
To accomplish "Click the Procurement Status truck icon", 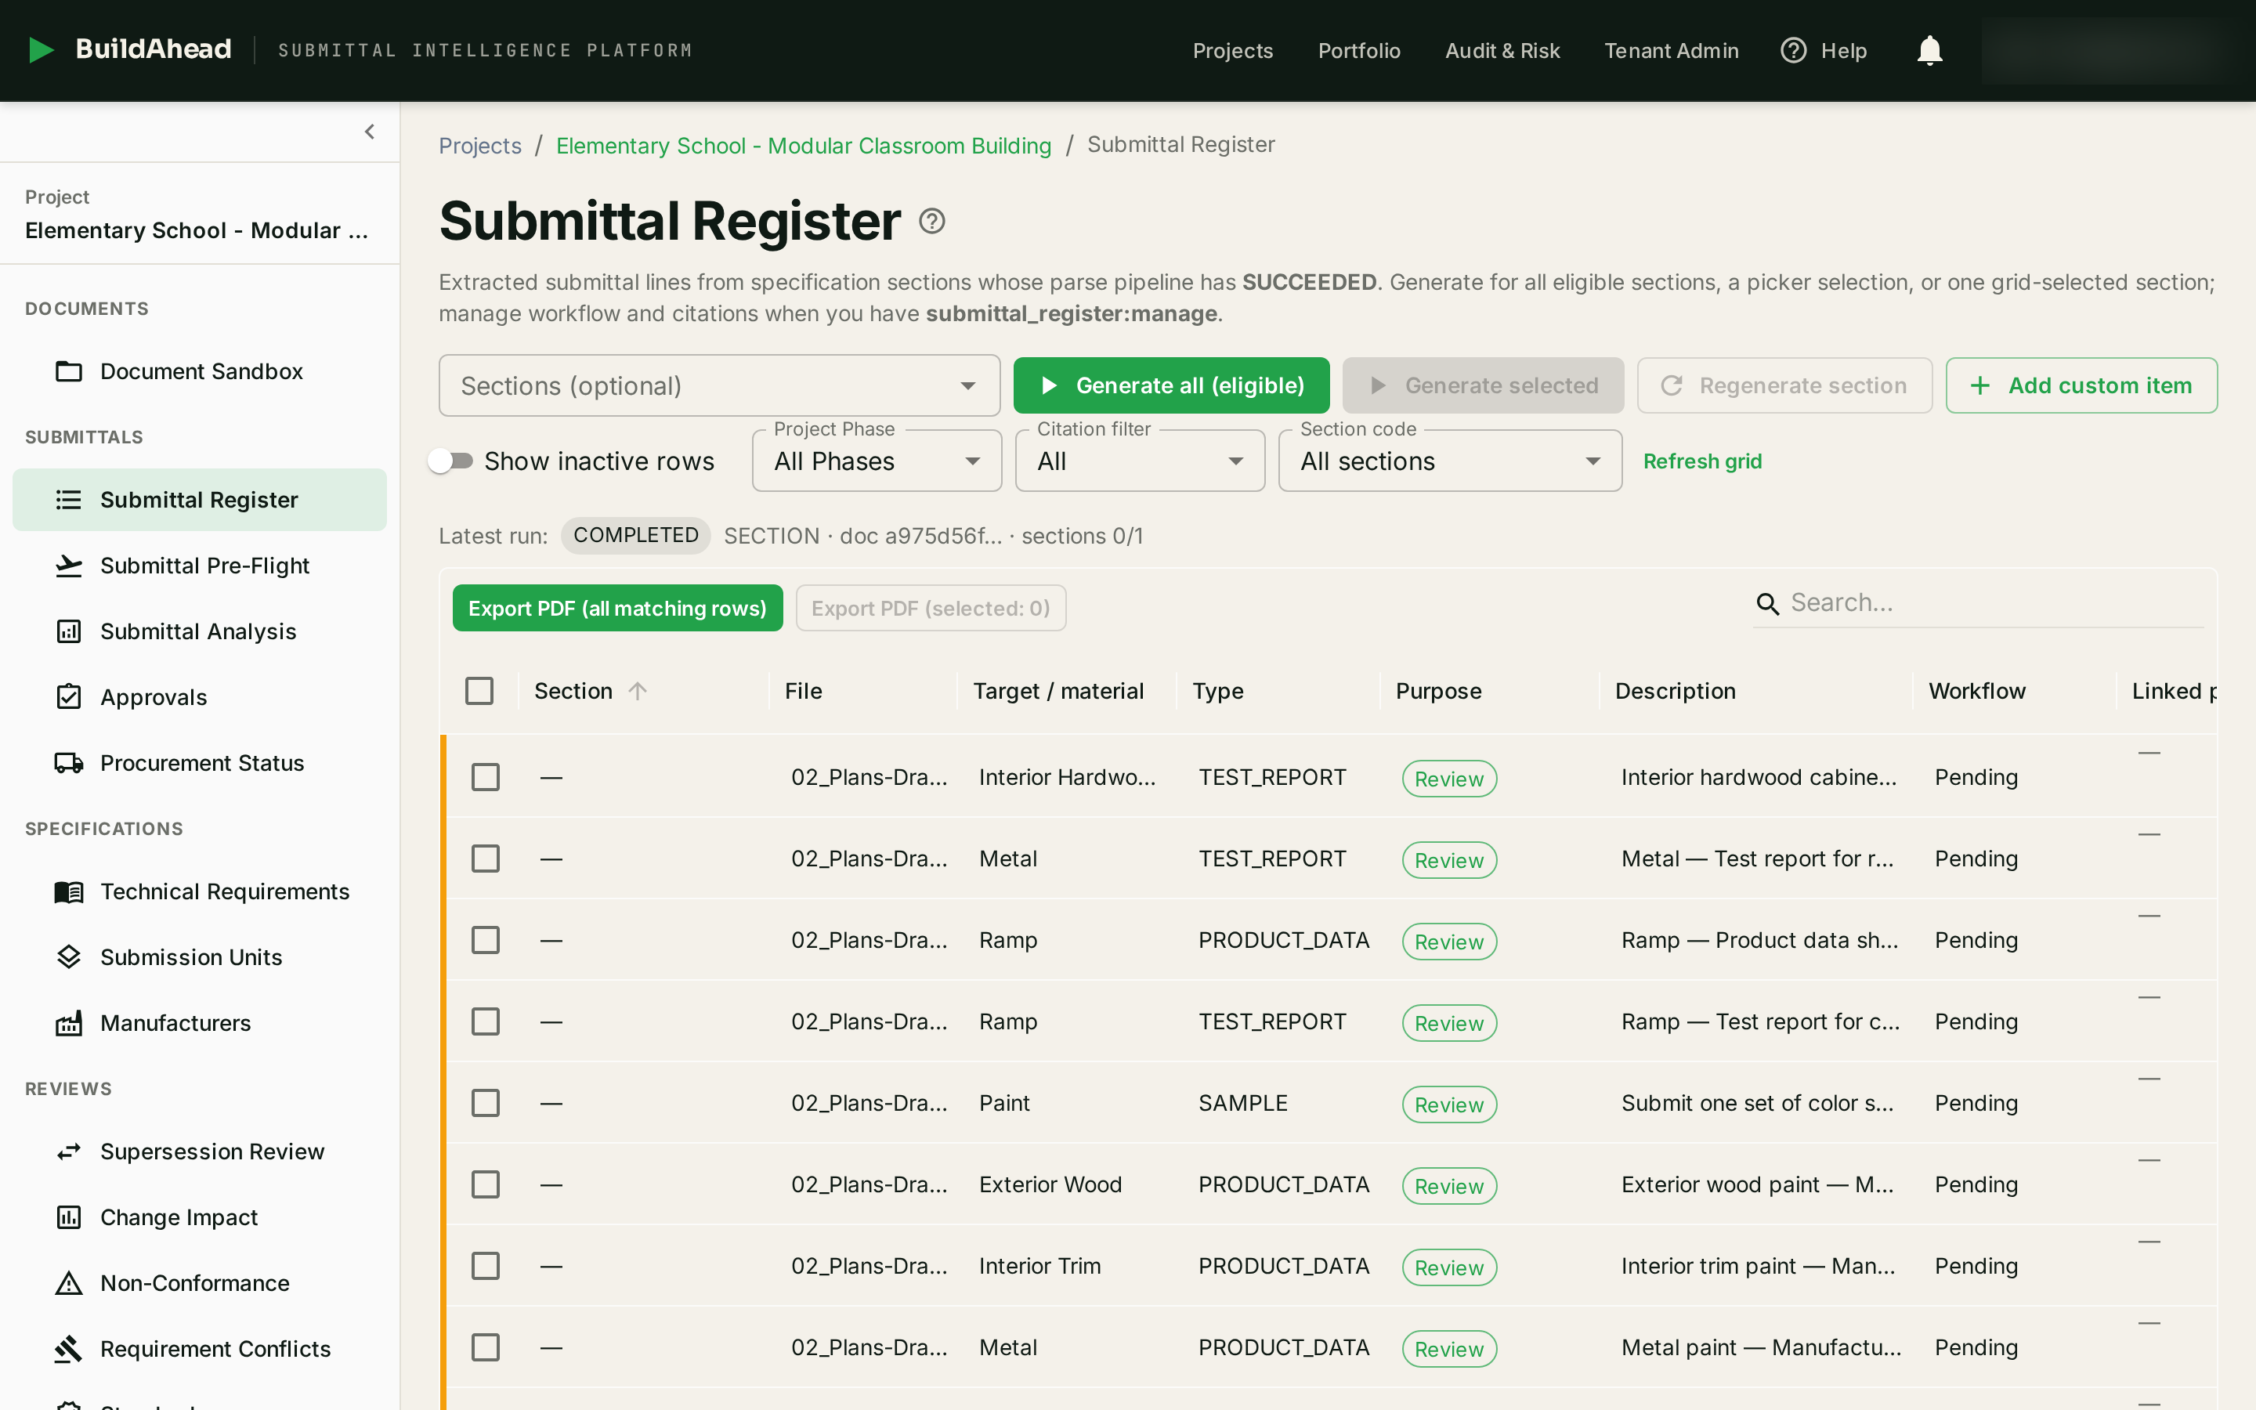I will click(69, 763).
